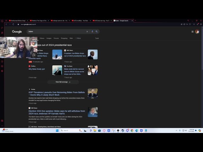Start a voice search with the microphone icon

(x=92, y=32)
